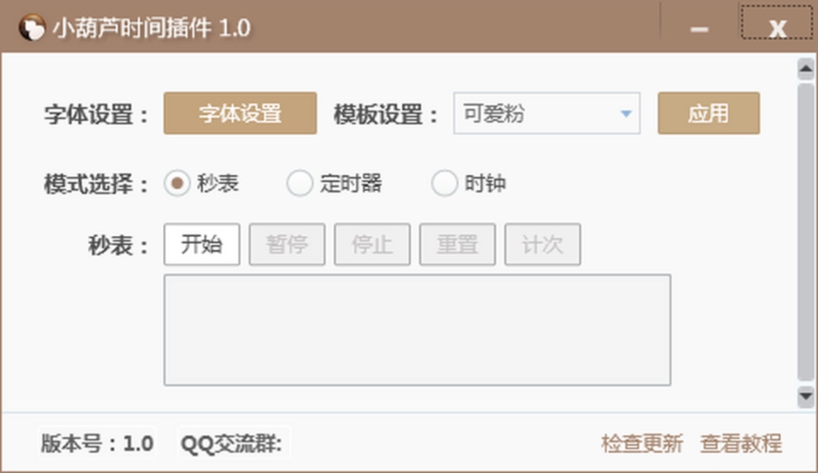Image resolution: width=818 pixels, height=473 pixels.
Task: Switch mode to 时钟
Action: [x=444, y=184]
